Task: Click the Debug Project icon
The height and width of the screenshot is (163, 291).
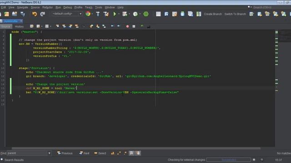Action: pos(125,14)
